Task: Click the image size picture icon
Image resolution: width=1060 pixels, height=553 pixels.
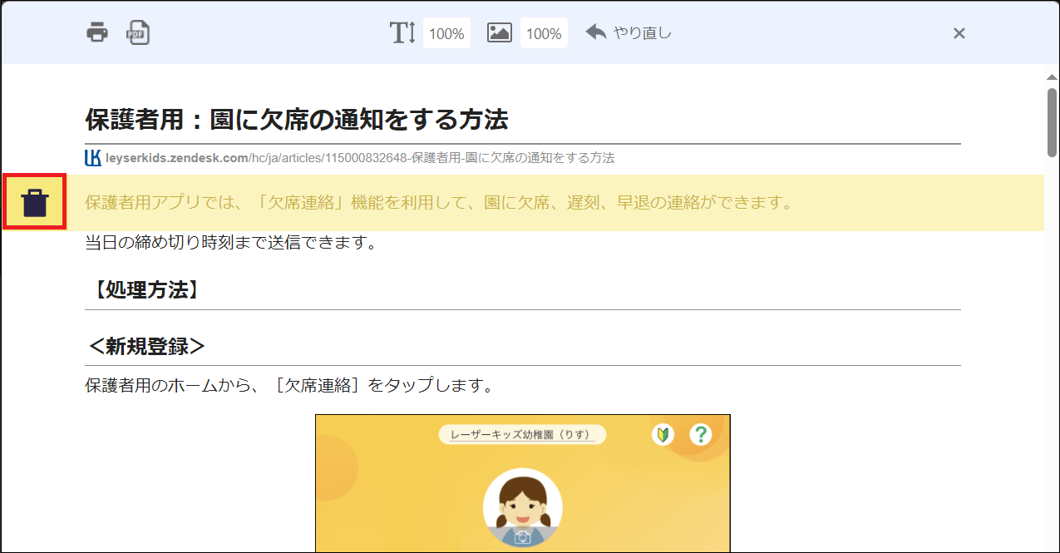Action: point(500,32)
